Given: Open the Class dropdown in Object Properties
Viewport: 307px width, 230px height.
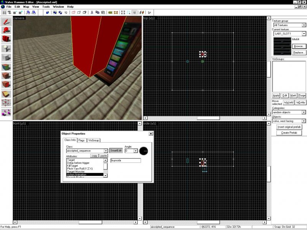Looking at the screenshot, I should (x=106, y=151).
